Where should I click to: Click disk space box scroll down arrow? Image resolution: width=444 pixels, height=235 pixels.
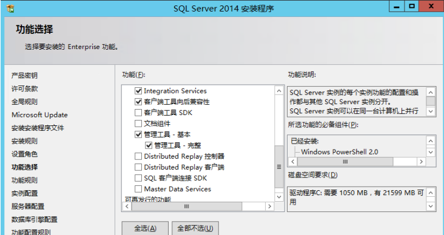(431, 206)
